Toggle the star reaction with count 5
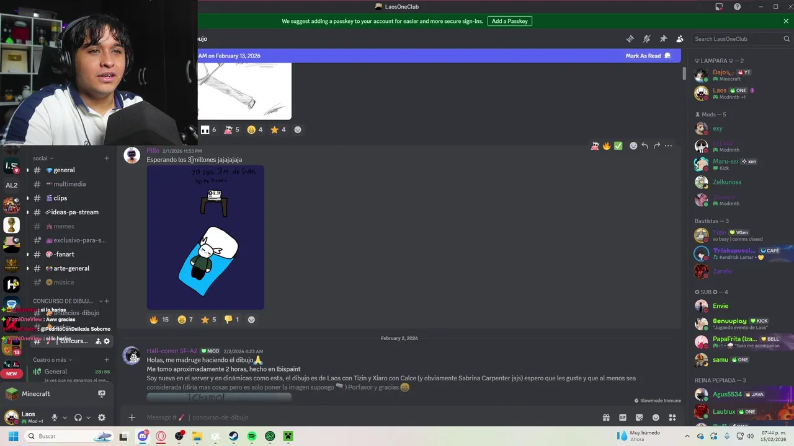794x446 pixels. click(x=208, y=320)
